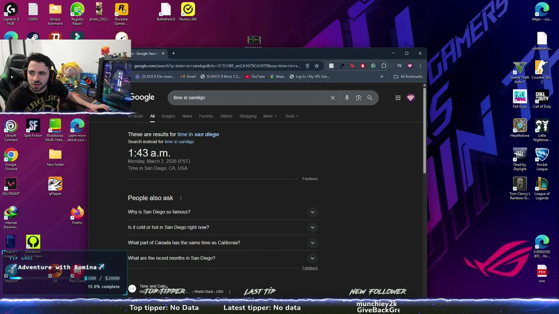Open the PDF file on desktop

542,274
